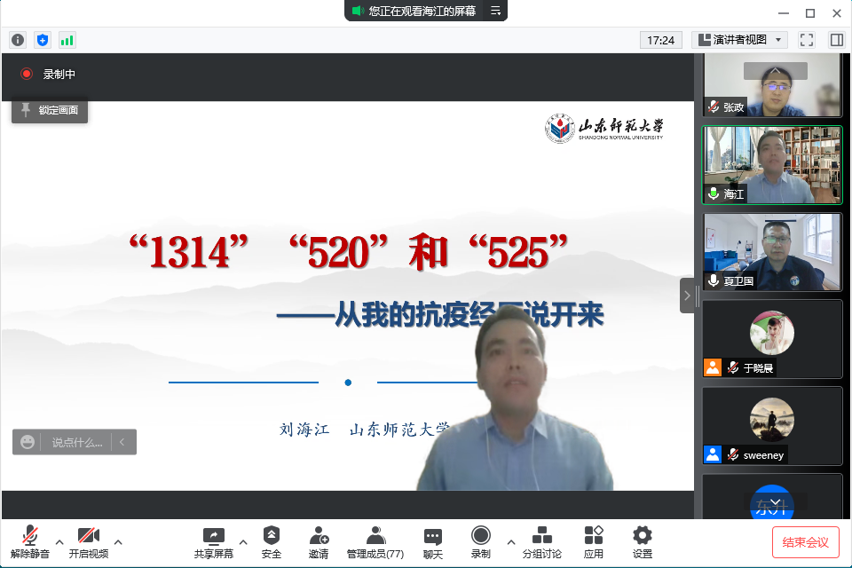This screenshot has width=852, height=568.
Task: Click the blue security shield icon
Action: (43, 40)
